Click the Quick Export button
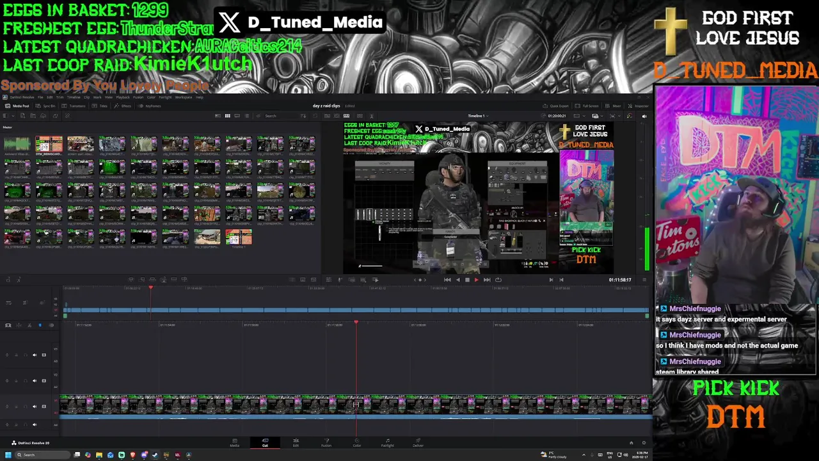 click(x=555, y=106)
